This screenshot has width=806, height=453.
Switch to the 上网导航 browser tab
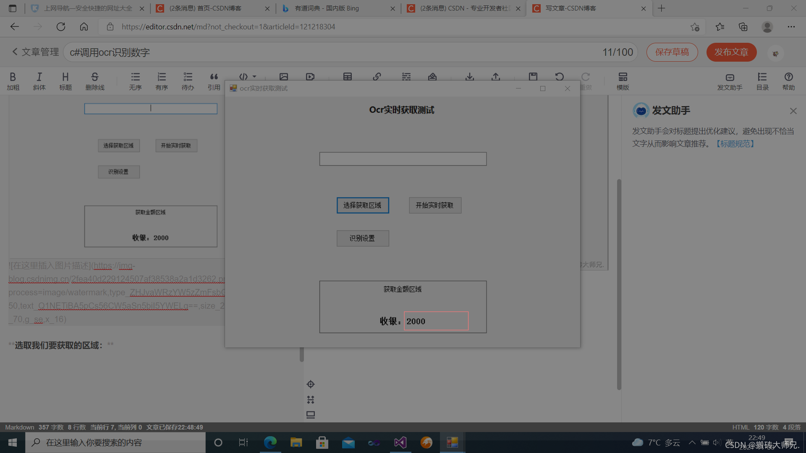(x=88, y=8)
